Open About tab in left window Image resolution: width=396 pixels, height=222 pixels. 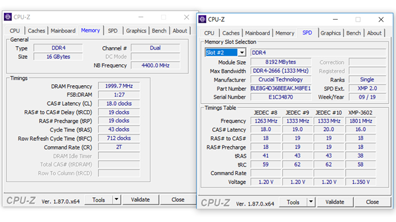tap(180, 31)
